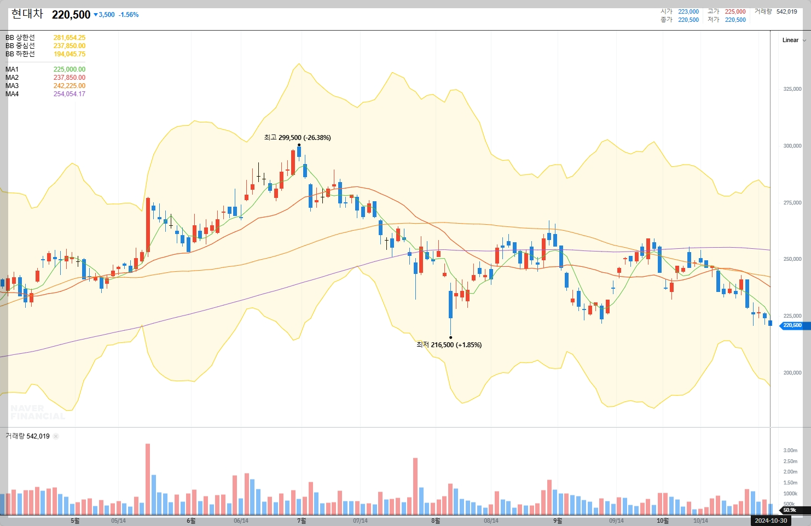Click the 275,000 price axis label
Screen dimensions: 811x526
point(792,203)
